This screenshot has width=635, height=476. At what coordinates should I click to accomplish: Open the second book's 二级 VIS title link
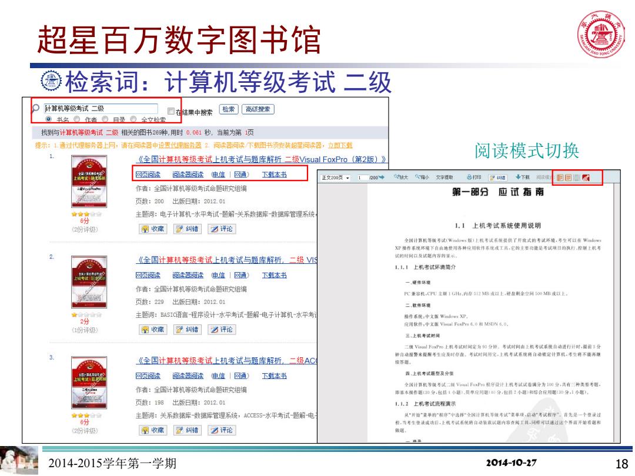click(227, 260)
